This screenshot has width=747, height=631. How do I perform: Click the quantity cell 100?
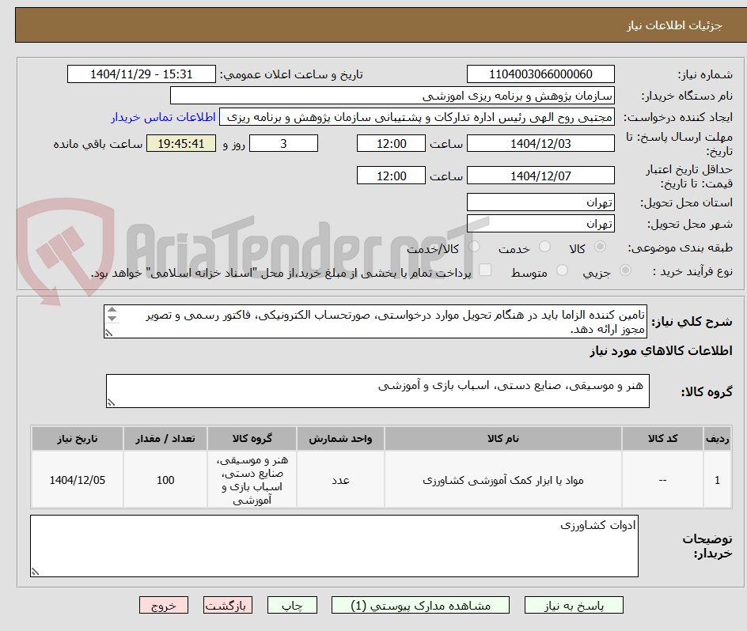[x=165, y=480]
